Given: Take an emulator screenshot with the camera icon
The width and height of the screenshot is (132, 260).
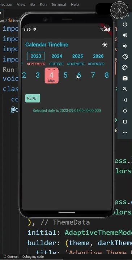Looking at the screenshot, I should (x=125, y=78).
